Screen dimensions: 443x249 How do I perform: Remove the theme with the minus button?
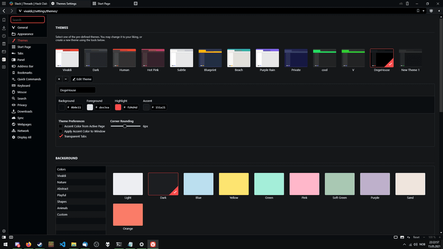(66, 79)
